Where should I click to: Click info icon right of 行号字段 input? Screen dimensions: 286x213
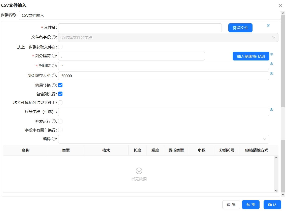click(271, 110)
